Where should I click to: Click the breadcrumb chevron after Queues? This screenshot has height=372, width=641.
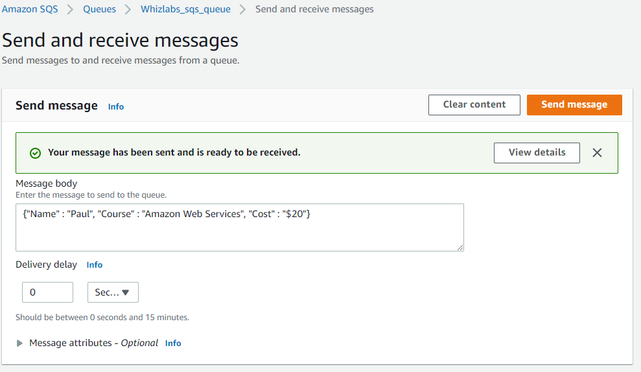click(x=128, y=10)
